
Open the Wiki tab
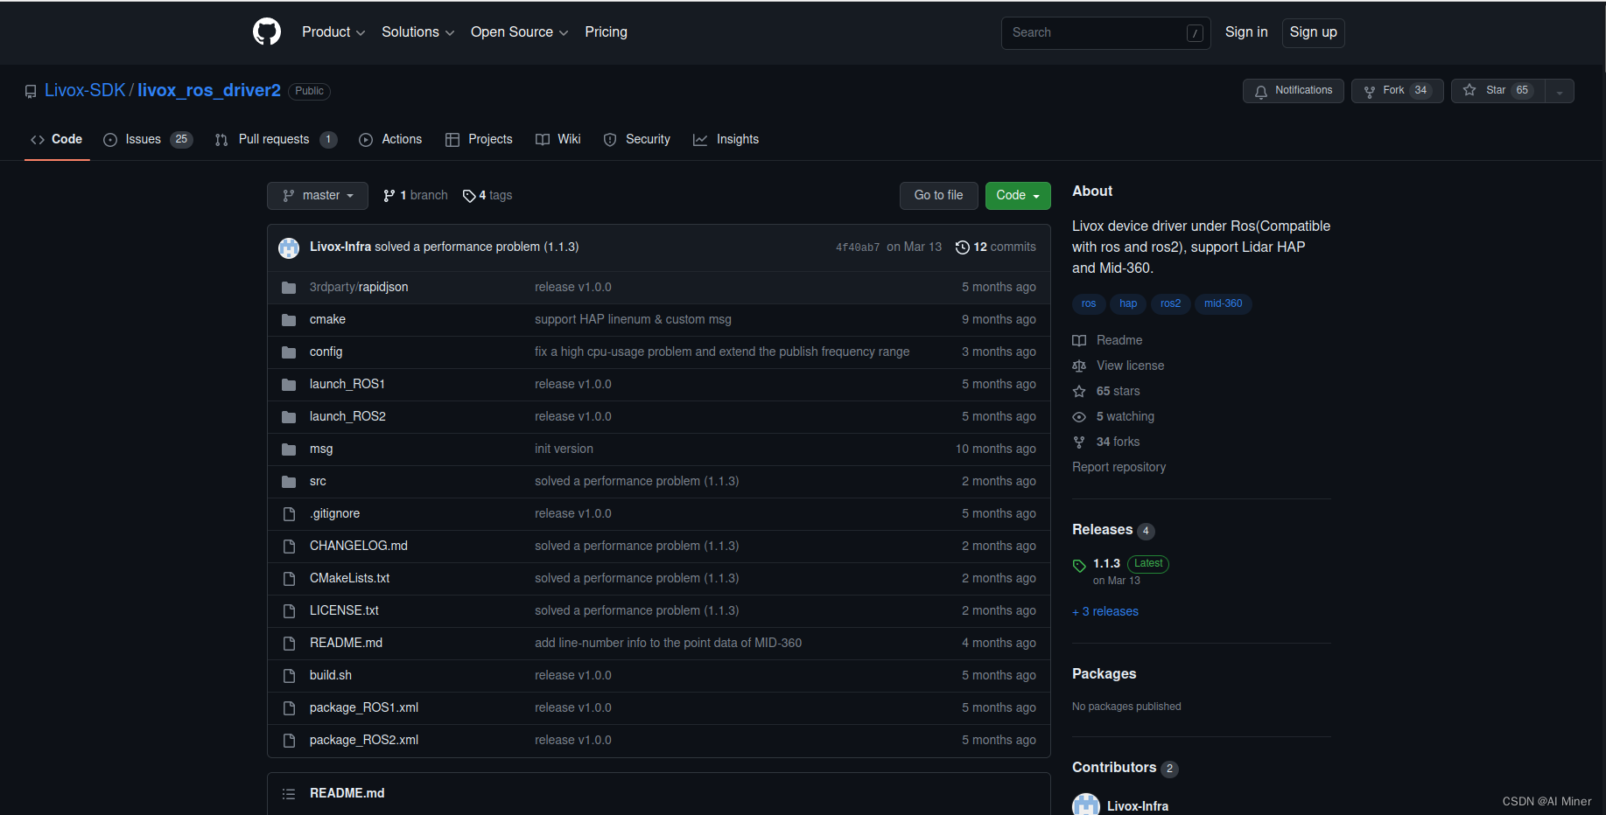pos(558,140)
